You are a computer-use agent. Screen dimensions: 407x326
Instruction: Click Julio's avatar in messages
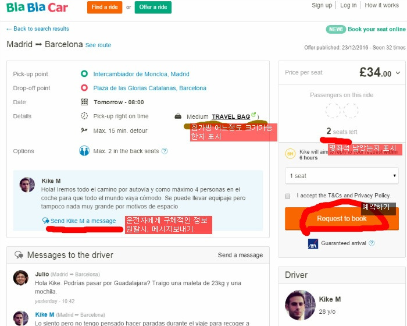[x=21, y=278]
